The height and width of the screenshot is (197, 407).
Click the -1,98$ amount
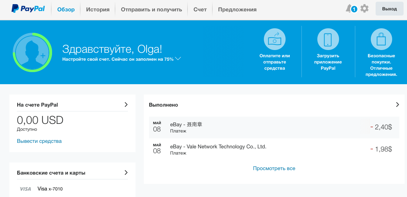(x=381, y=149)
